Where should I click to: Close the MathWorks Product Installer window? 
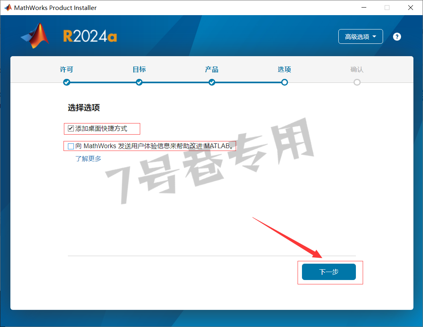click(x=411, y=8)
